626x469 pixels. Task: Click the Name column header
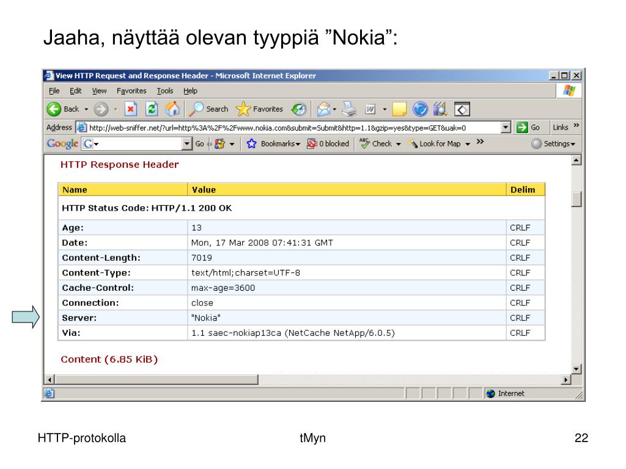click(123, 190)
